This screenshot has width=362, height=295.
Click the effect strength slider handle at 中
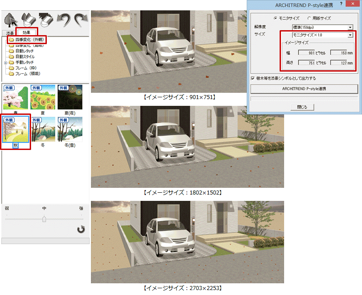[x=44, y=219]
